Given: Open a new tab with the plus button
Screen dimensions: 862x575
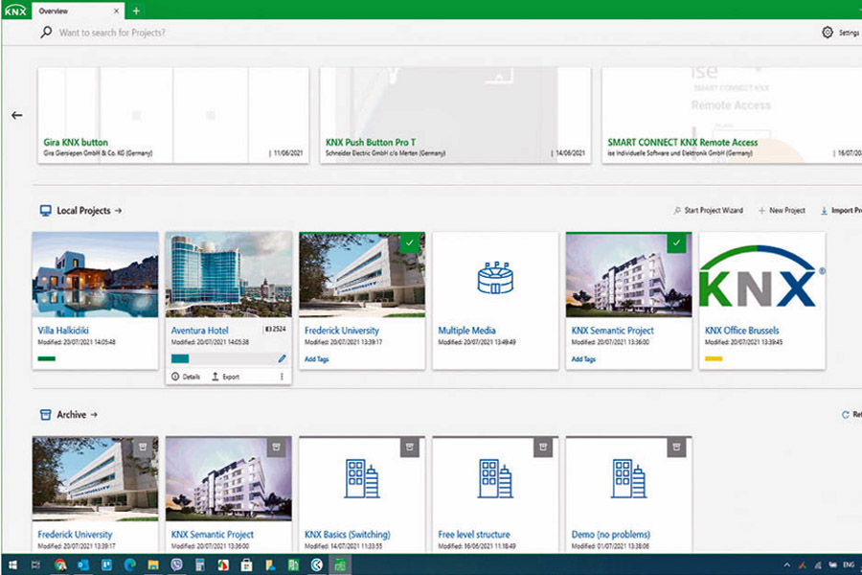Looking at the screenshot, I should click(136, 11).
